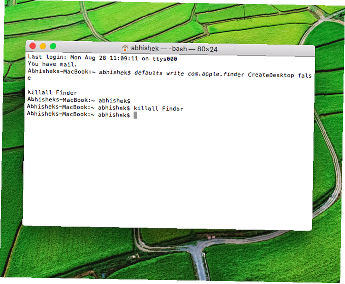345x284 pixels.
Task: Click the 'You have mail.' line
Action: tap(52, 64)
